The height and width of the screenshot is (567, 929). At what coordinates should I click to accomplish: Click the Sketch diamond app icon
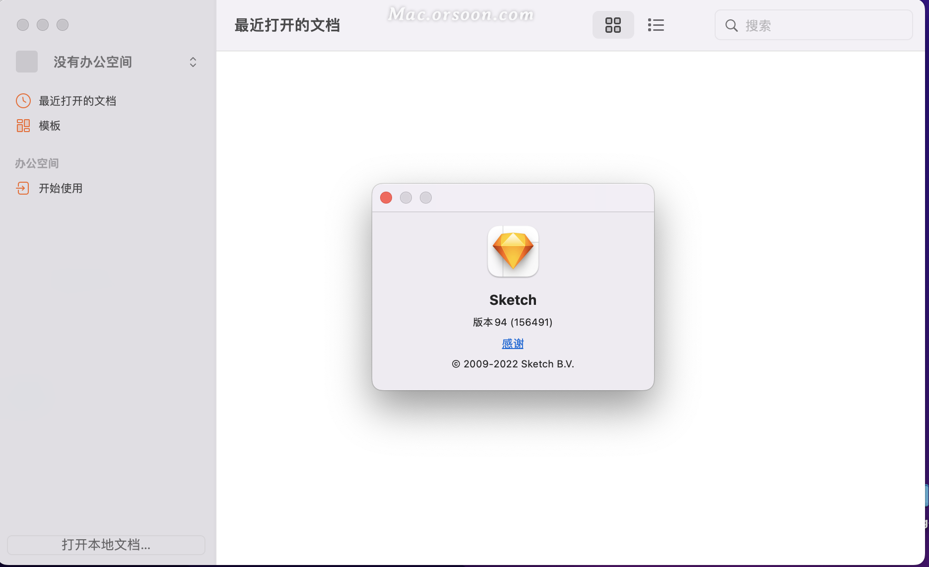(513, 251)
